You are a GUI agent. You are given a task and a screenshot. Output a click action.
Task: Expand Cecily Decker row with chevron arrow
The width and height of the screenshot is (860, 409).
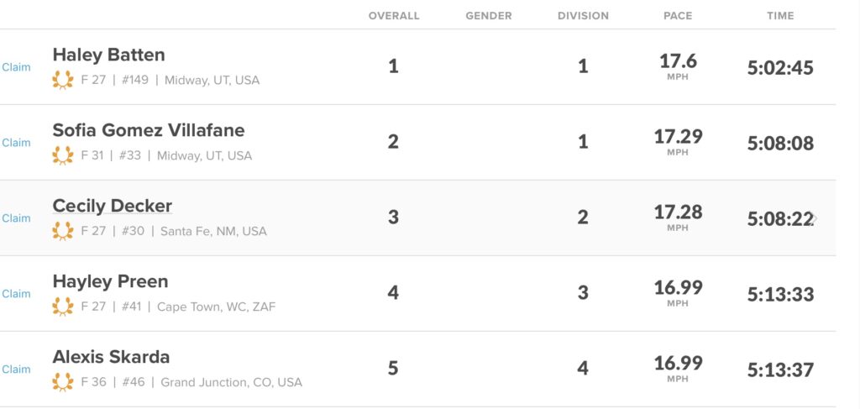coord(814,219)
